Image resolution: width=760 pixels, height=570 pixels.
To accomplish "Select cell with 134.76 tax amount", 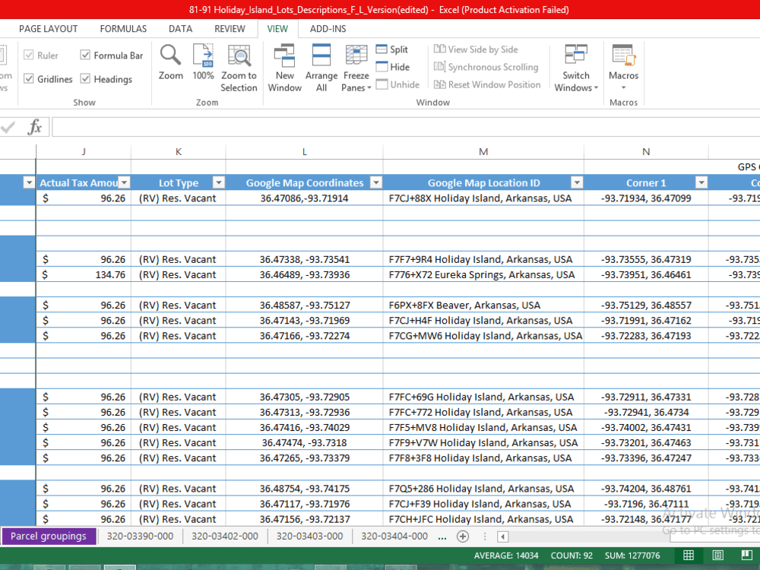I will [84, 274].
